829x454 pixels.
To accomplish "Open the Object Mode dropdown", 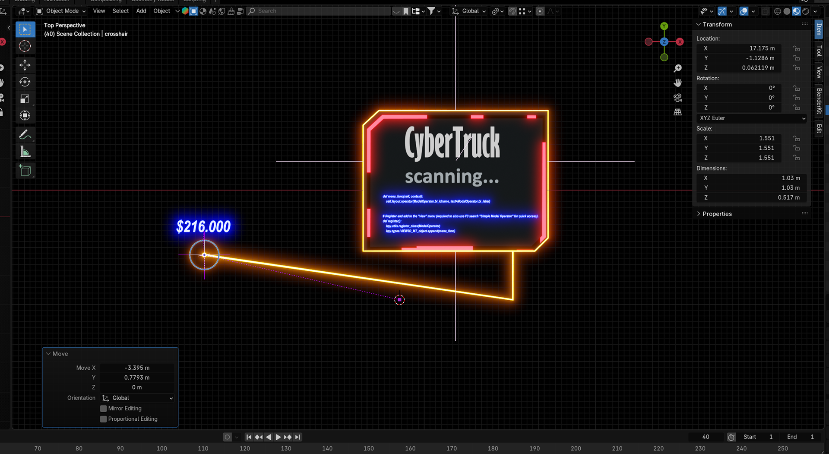I will coord(61,11).
